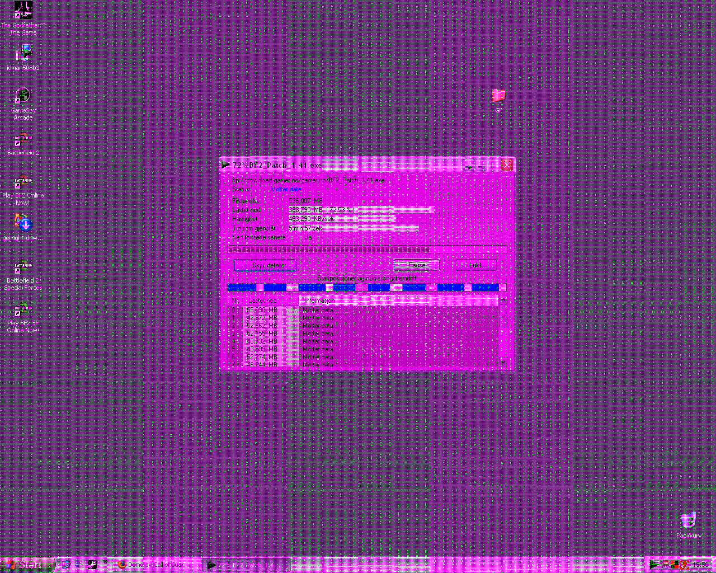
Task: Select the Battlefield 2 desktop shortcut
Action: click(x=23, y=143)
